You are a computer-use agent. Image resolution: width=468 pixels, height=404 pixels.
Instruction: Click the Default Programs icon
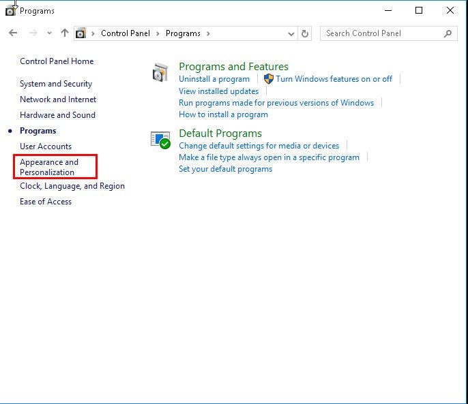point(160,140)
